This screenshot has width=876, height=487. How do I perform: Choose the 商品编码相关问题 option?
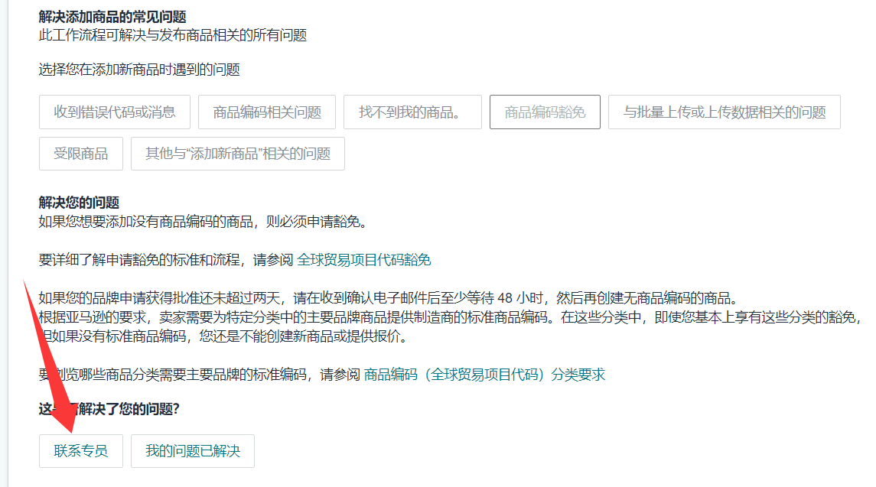point(267,112)
